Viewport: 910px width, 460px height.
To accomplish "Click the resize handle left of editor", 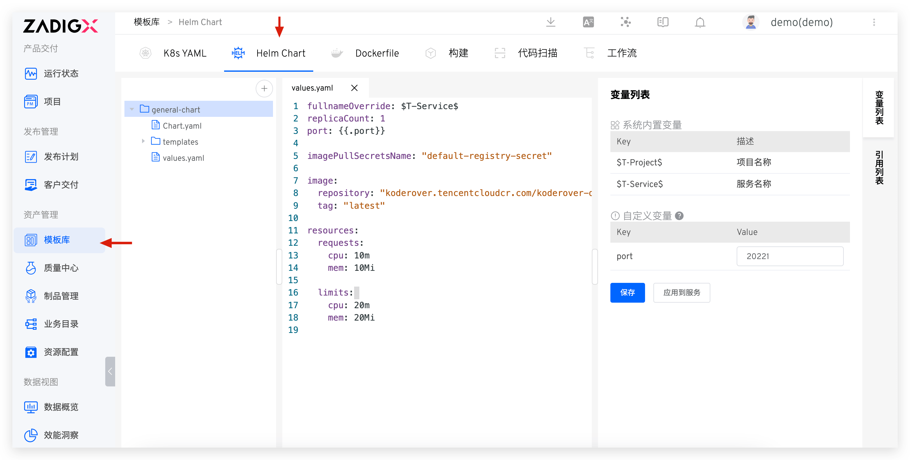I will click(x=279, y=267).
